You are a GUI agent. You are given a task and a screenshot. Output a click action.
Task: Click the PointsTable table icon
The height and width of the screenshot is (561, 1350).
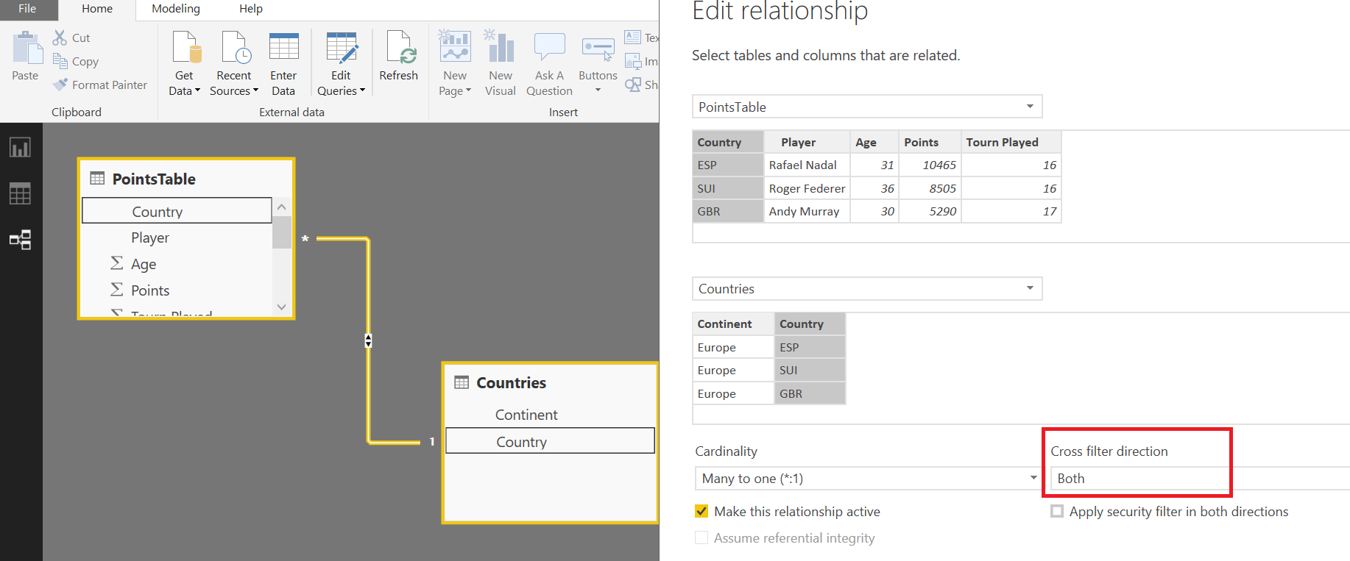coord(97,178)
